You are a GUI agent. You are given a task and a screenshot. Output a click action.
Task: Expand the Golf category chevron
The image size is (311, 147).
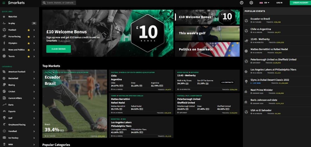tap(34, 118)
